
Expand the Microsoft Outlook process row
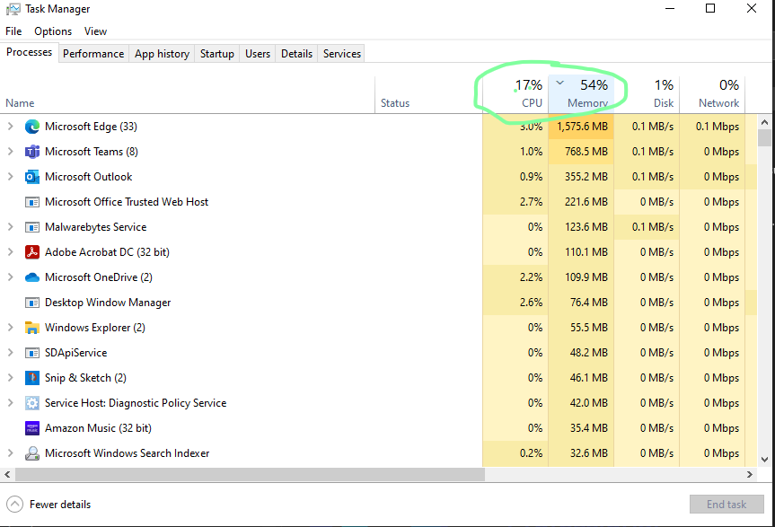11,177
